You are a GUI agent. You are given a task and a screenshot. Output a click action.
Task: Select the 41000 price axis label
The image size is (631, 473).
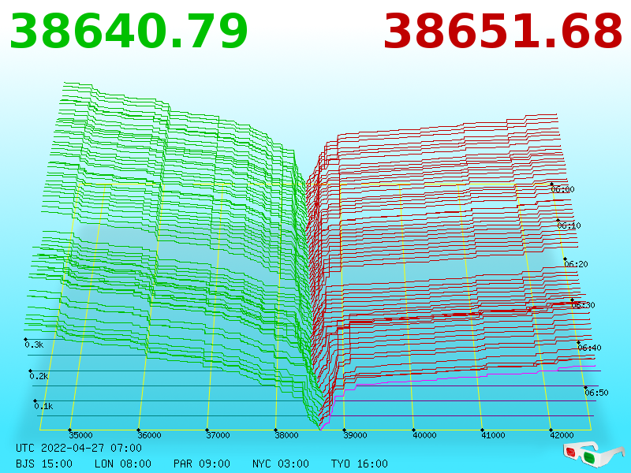pos(493,435)
